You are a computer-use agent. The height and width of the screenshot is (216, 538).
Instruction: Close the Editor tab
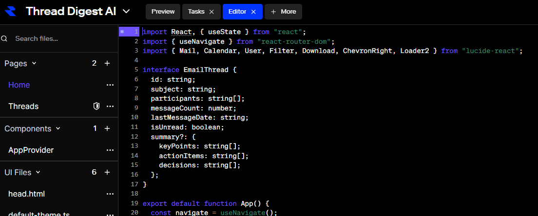pyautogui.click(x=253, y=11)
